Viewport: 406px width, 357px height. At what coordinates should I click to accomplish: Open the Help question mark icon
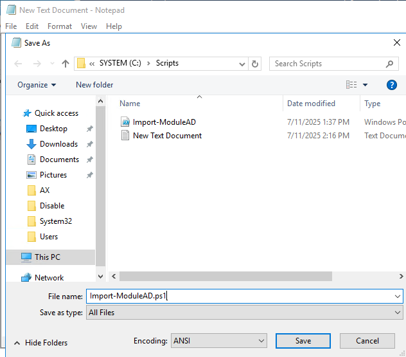pos(392,85)
